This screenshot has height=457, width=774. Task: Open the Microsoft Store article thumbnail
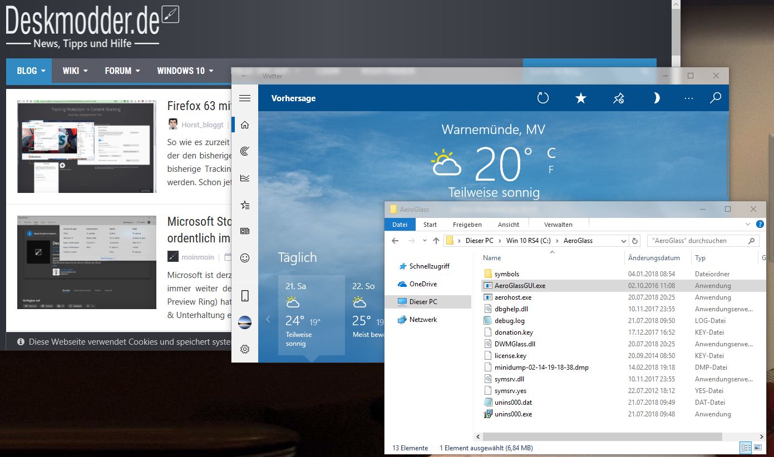[x=87, y=262]
